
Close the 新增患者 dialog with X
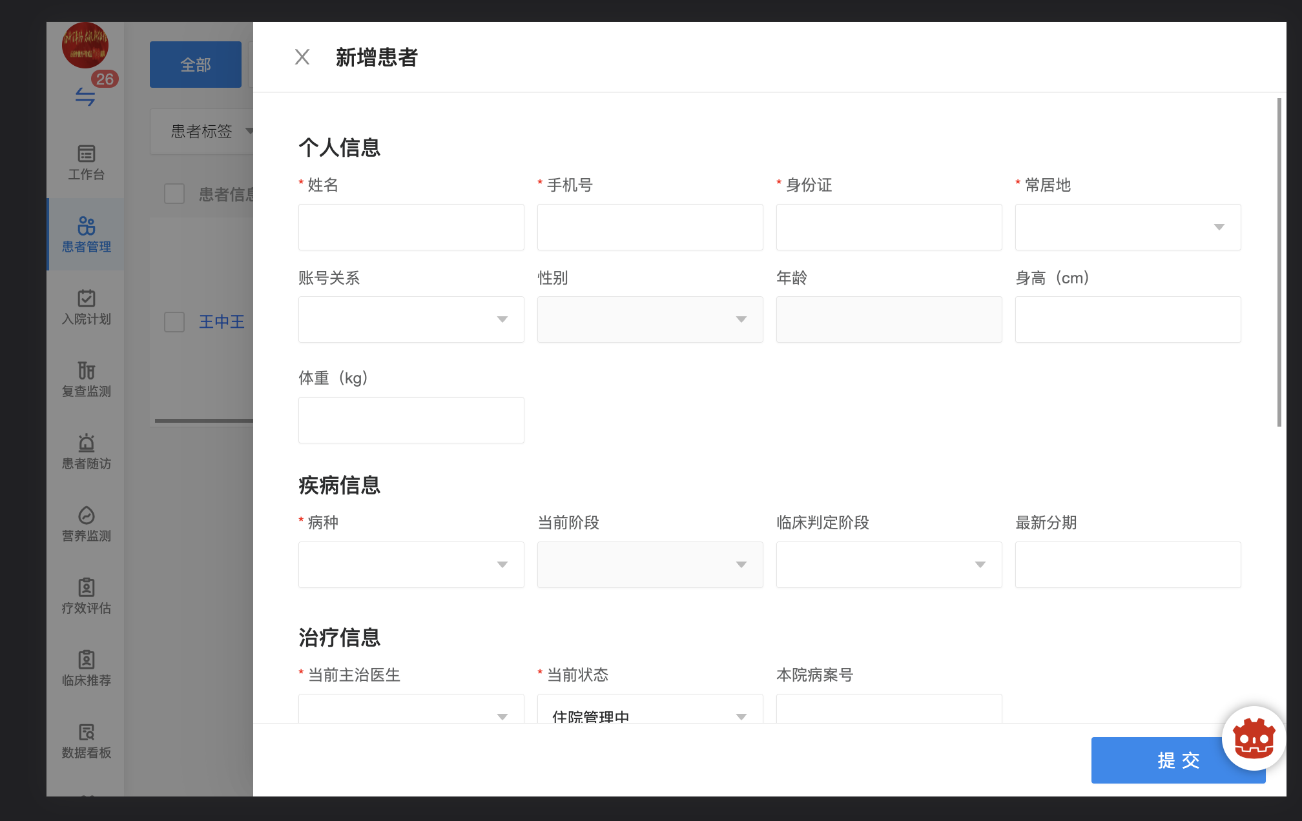pos(302,57)
